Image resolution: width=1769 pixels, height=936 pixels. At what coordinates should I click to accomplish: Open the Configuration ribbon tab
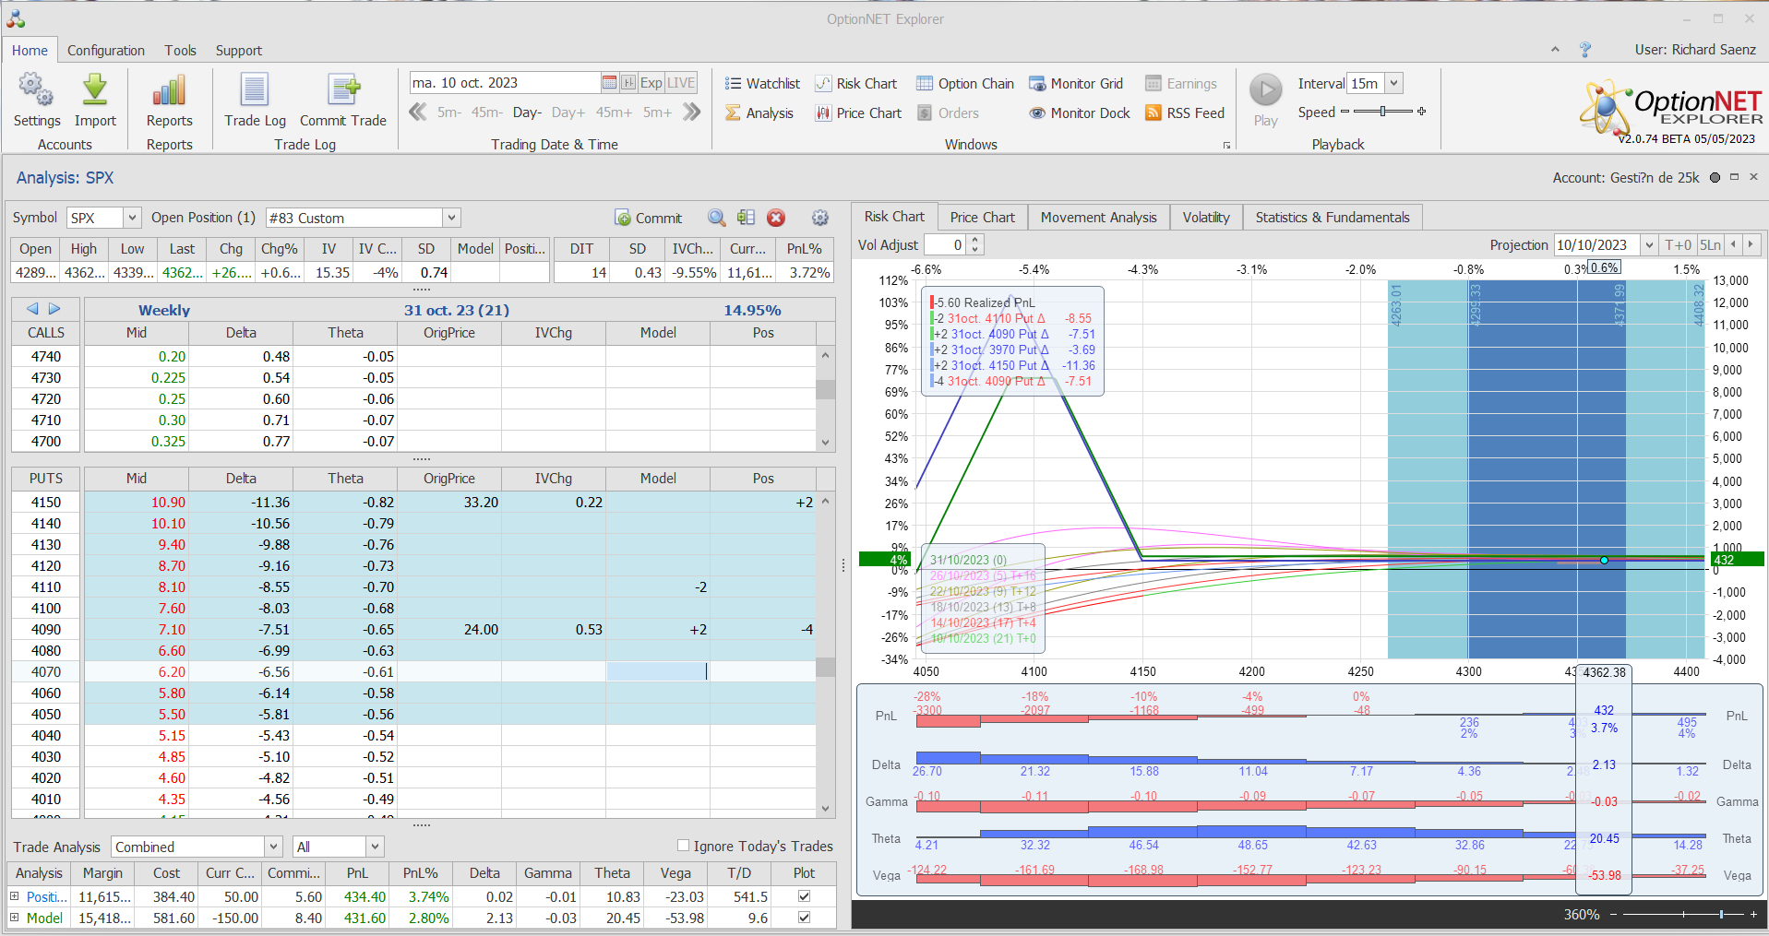(x=106, y=51)
